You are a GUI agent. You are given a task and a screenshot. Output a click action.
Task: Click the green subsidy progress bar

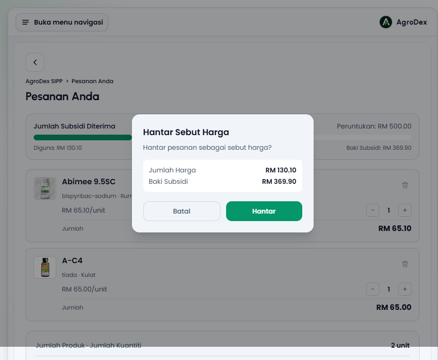(83, 137)
